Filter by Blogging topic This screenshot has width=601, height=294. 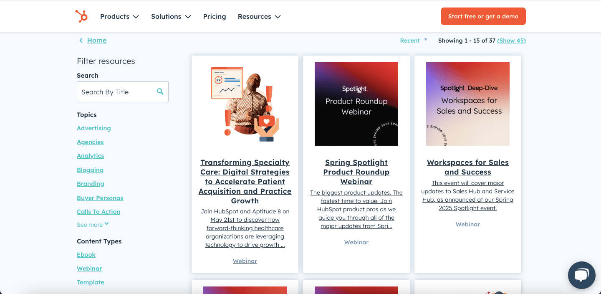tap(90, 170)
